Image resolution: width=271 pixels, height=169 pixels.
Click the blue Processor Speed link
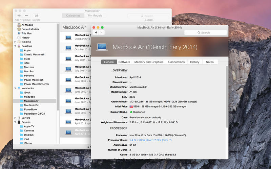150,140
